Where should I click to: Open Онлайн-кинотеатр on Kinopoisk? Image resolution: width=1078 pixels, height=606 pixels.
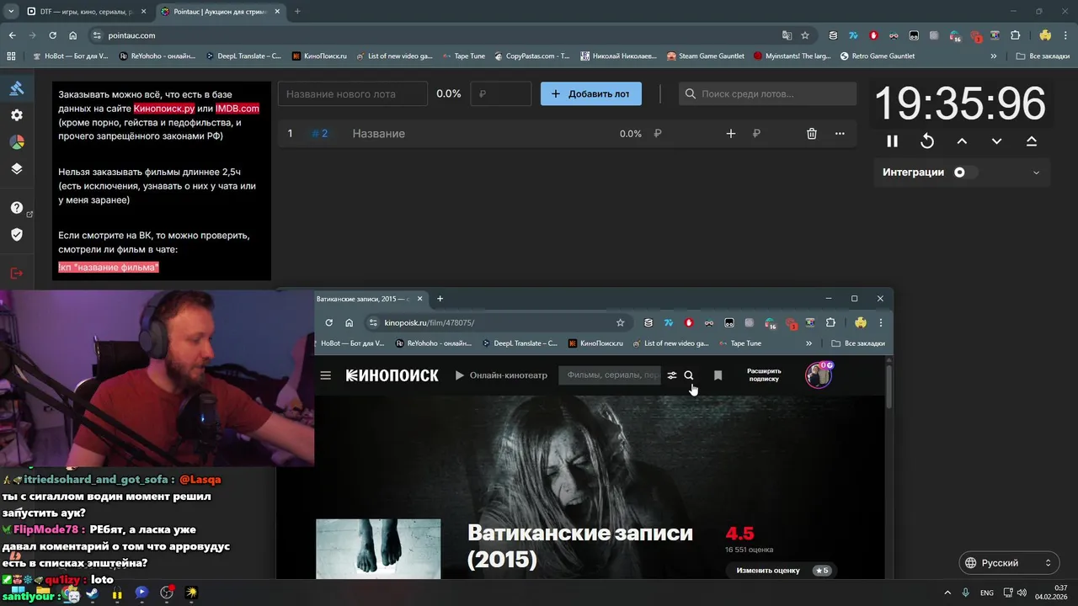point(501,375)
